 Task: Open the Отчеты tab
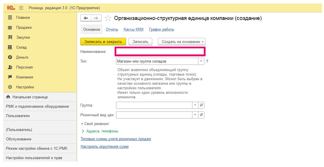[x=112, y=29]
